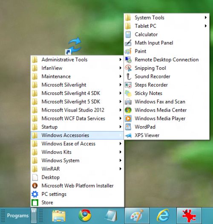Screen dimensions: 213x224
Task: Click the XPS Viewer label
Action: point(147,135)
